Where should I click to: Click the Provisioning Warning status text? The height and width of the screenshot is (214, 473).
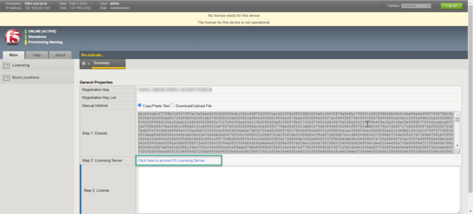tap(45, 42)
